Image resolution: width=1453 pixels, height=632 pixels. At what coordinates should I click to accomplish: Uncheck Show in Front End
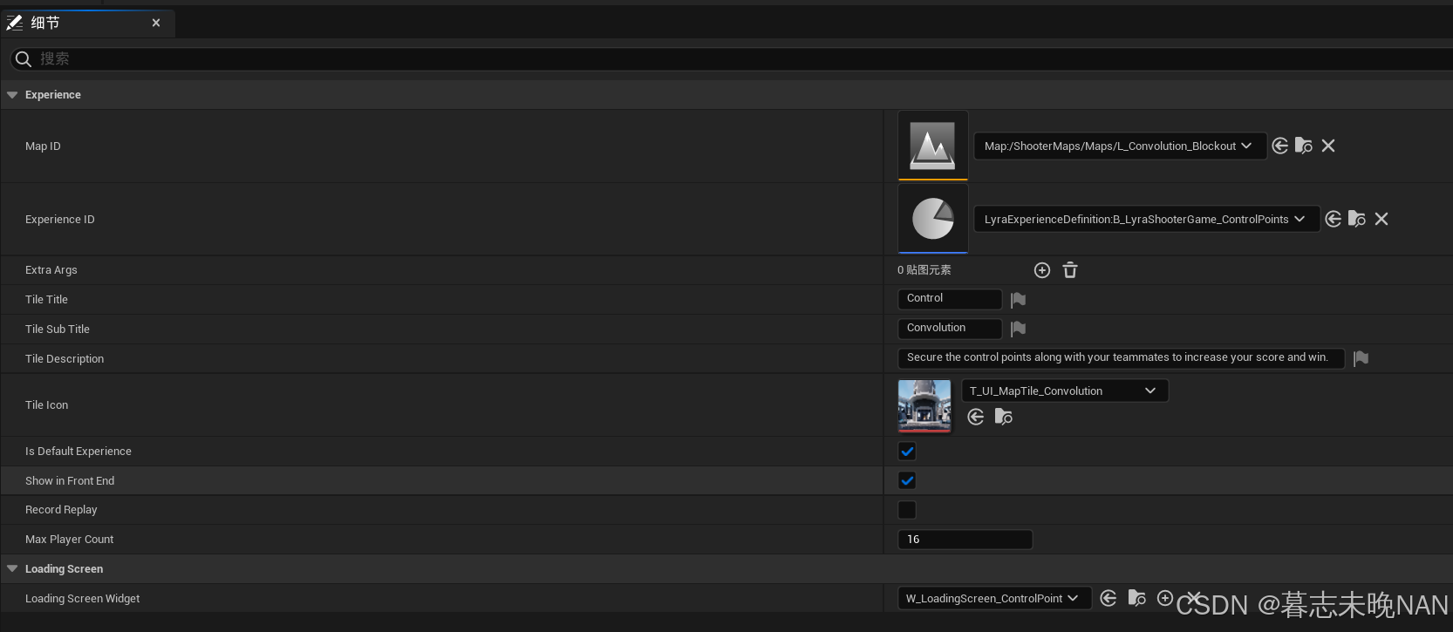coord(907,480)
